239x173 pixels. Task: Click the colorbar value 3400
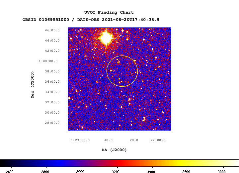pos(151,172)
